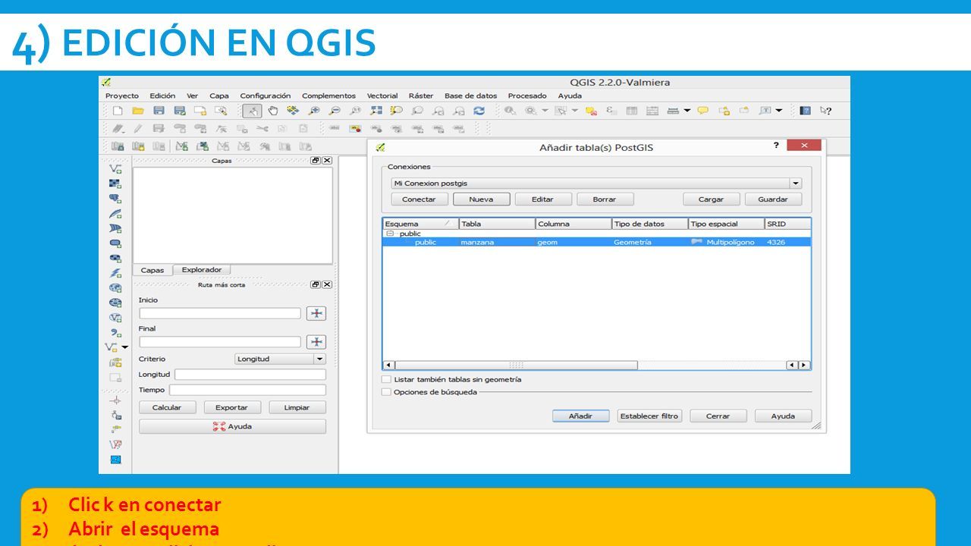Open the select features dropdown arrow
971x546 pixels.
pyautogui.click(x=574, y=111)
